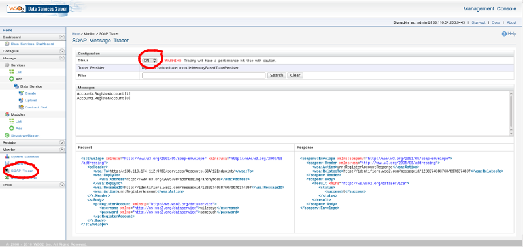Click the green Add service icon
Image resolution: width=523 pixels, height=247 pixels.
[12, 79]
